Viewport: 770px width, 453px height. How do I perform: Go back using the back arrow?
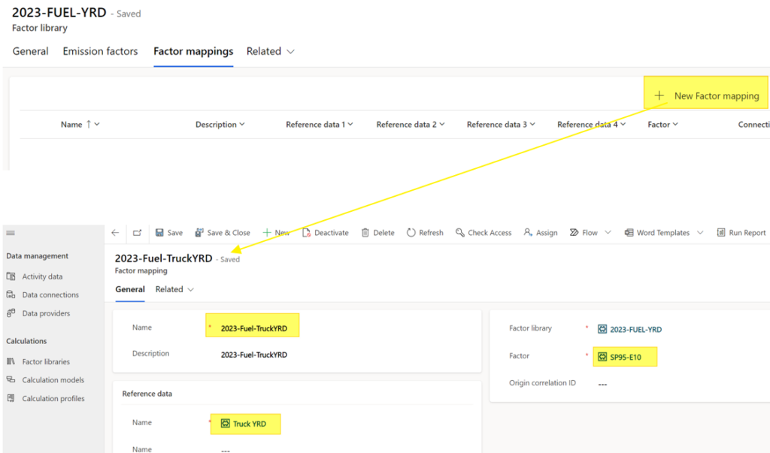[115, 233]
